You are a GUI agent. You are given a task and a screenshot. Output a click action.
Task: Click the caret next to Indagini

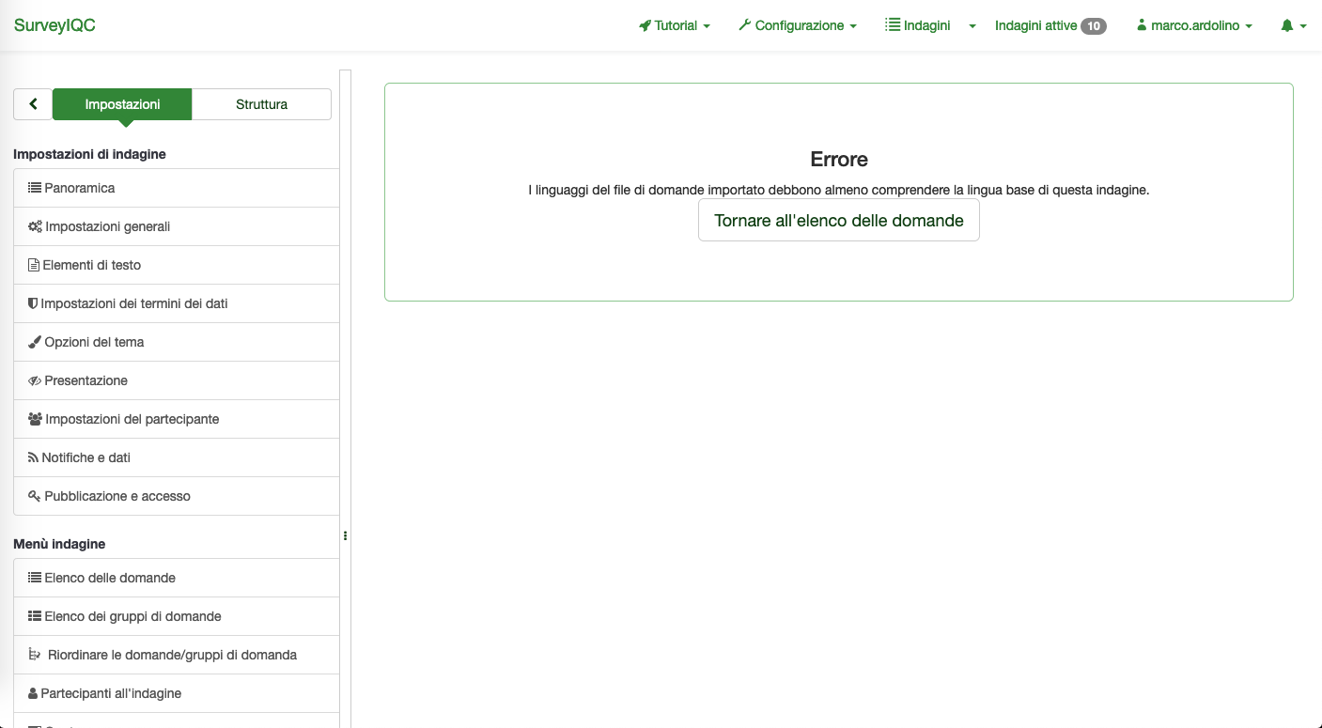[972, 26]
